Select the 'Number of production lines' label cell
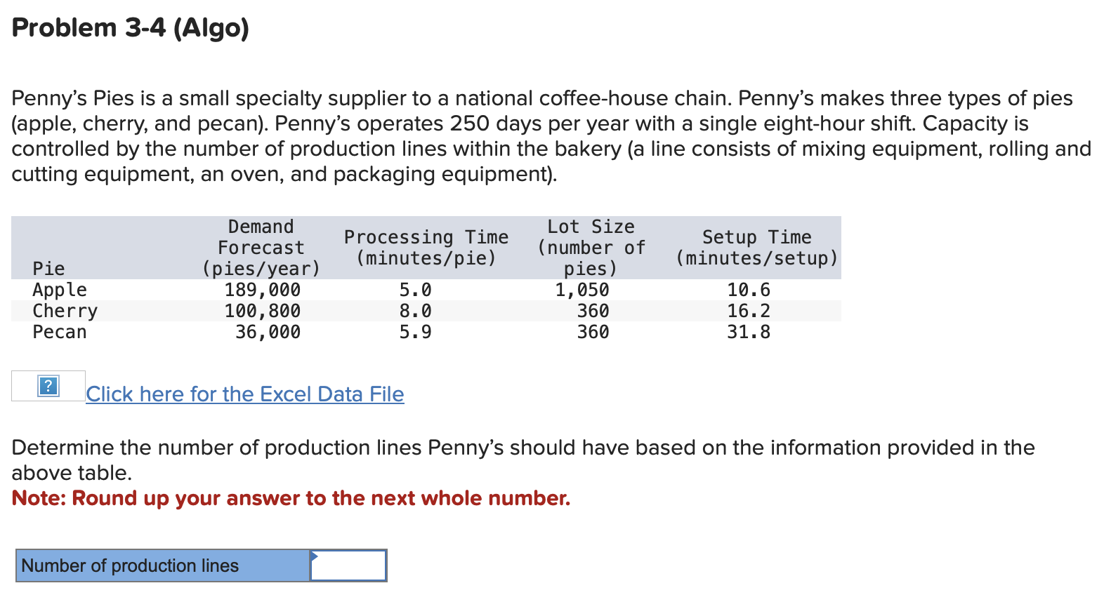 pyautogui.click(x=163, y=565)
